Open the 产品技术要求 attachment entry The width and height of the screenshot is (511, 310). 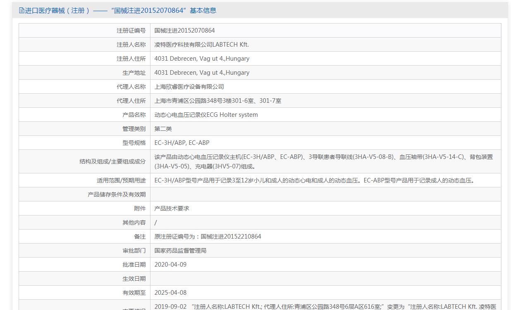172,208
